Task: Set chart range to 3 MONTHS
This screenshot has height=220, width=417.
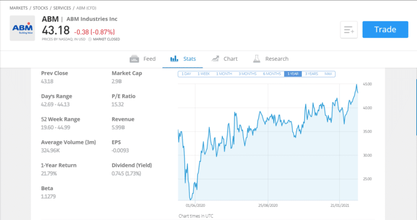Action: [x=248, y=74]
